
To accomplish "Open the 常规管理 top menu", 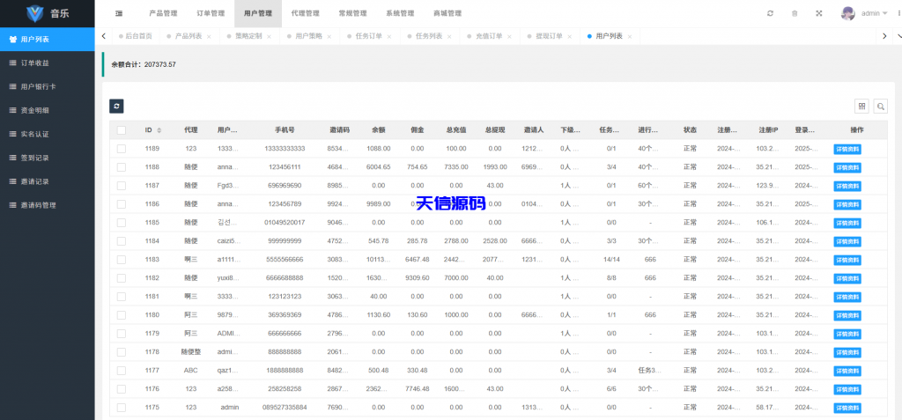I will (x=352, y=13).
